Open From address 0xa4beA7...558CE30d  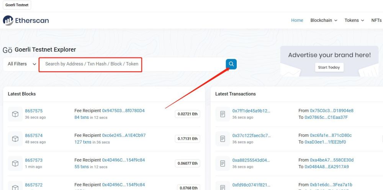[x=332, y=160]
